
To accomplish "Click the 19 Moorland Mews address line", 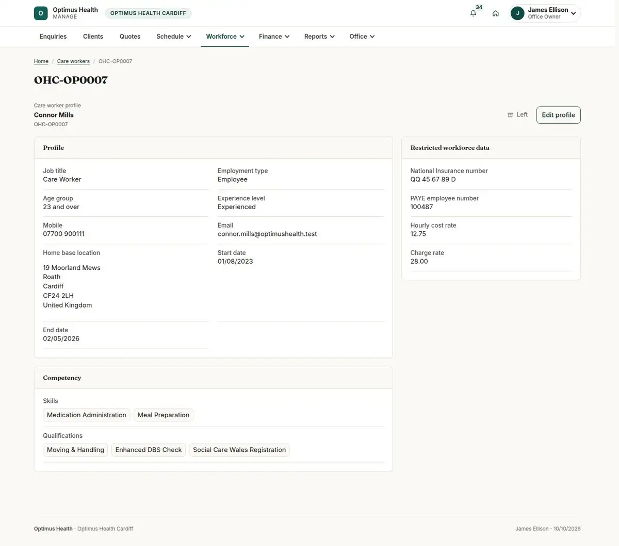I will coord(72,268).
